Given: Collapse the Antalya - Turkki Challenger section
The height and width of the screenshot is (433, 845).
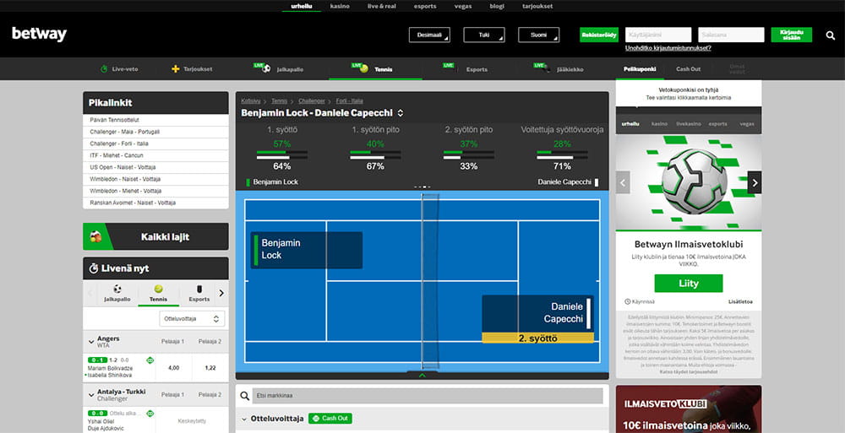Looking at the screenshot, I should [91, 395].
